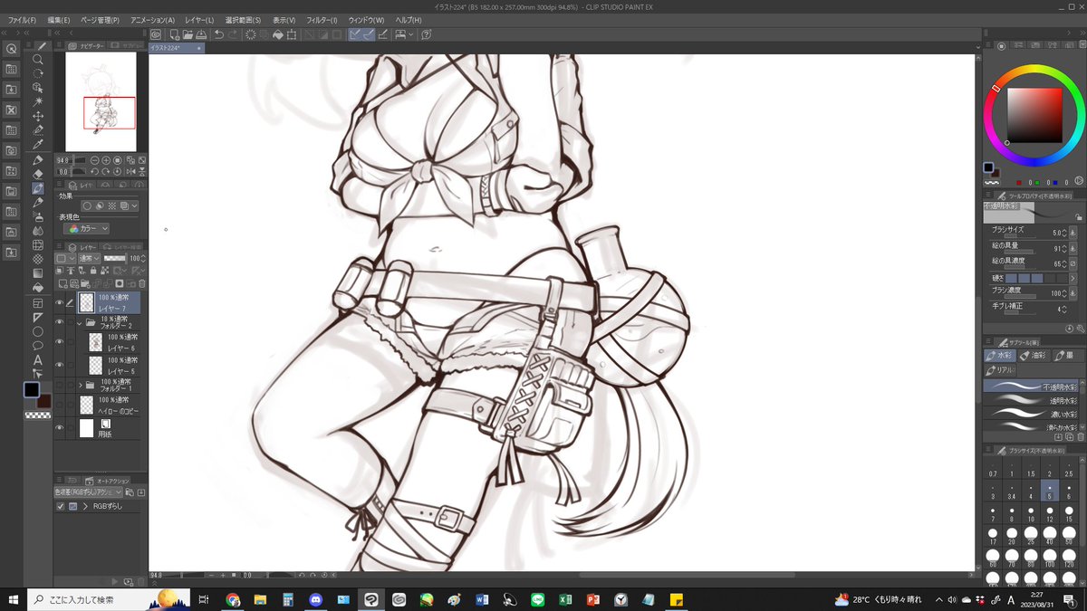This screenshot has height=611, width=1087.
Task: Select the Eyedropper tool
Action: [38, 145]
